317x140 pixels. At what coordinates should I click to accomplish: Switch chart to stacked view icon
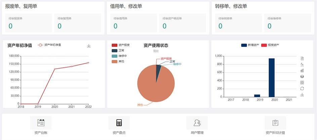(x=302, y=76)
